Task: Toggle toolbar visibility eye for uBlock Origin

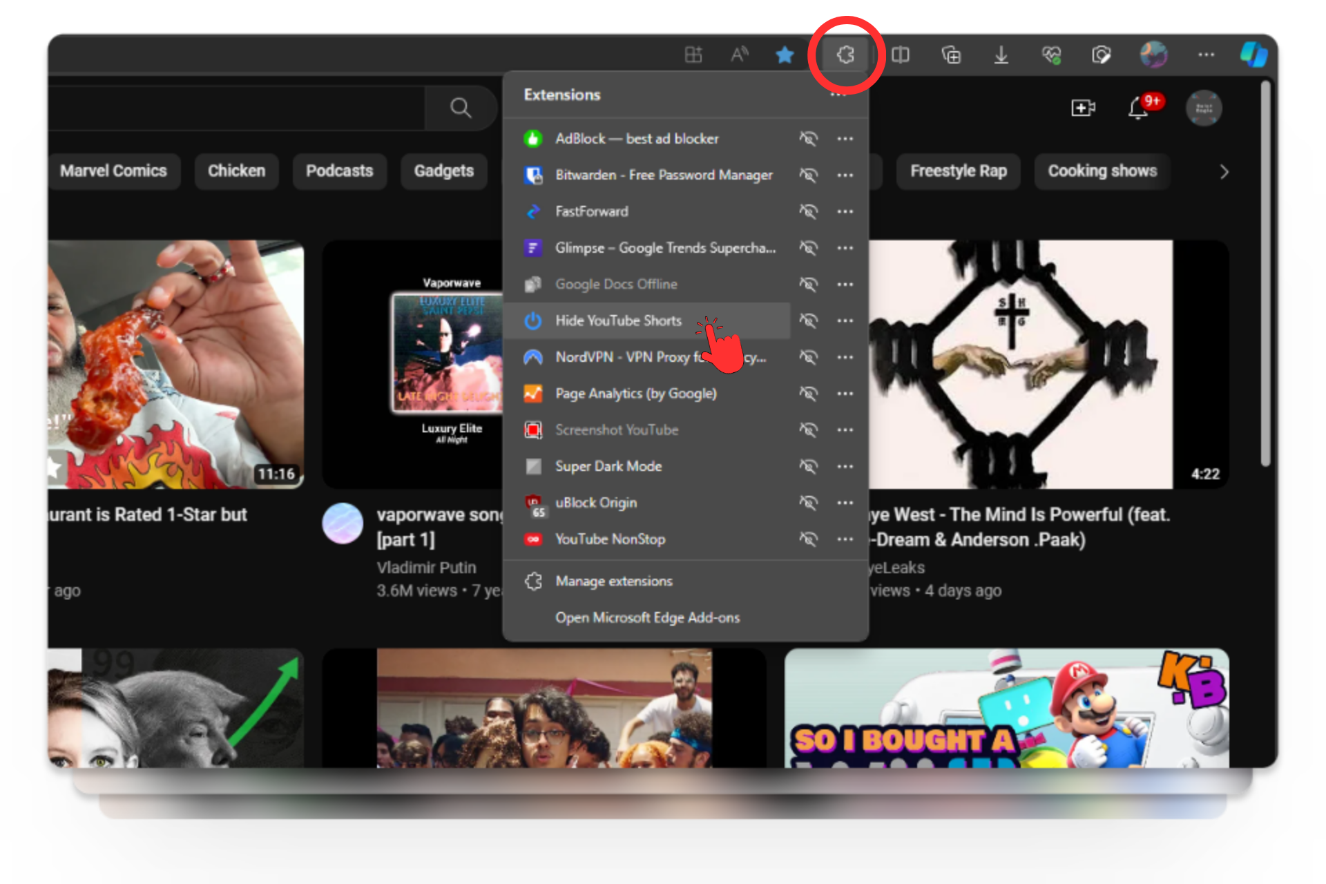Action: (808, 503)
